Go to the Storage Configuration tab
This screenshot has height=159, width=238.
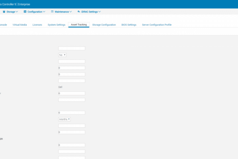click(104, 25)
